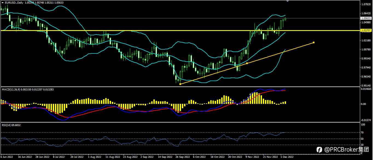Select the yellow horizontal line at 1.03707

click(180, 30)
